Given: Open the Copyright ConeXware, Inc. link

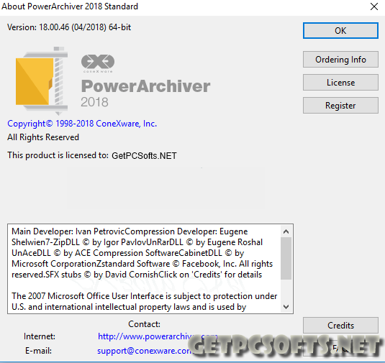Looking at the screenshot, I should click(82, 124).
